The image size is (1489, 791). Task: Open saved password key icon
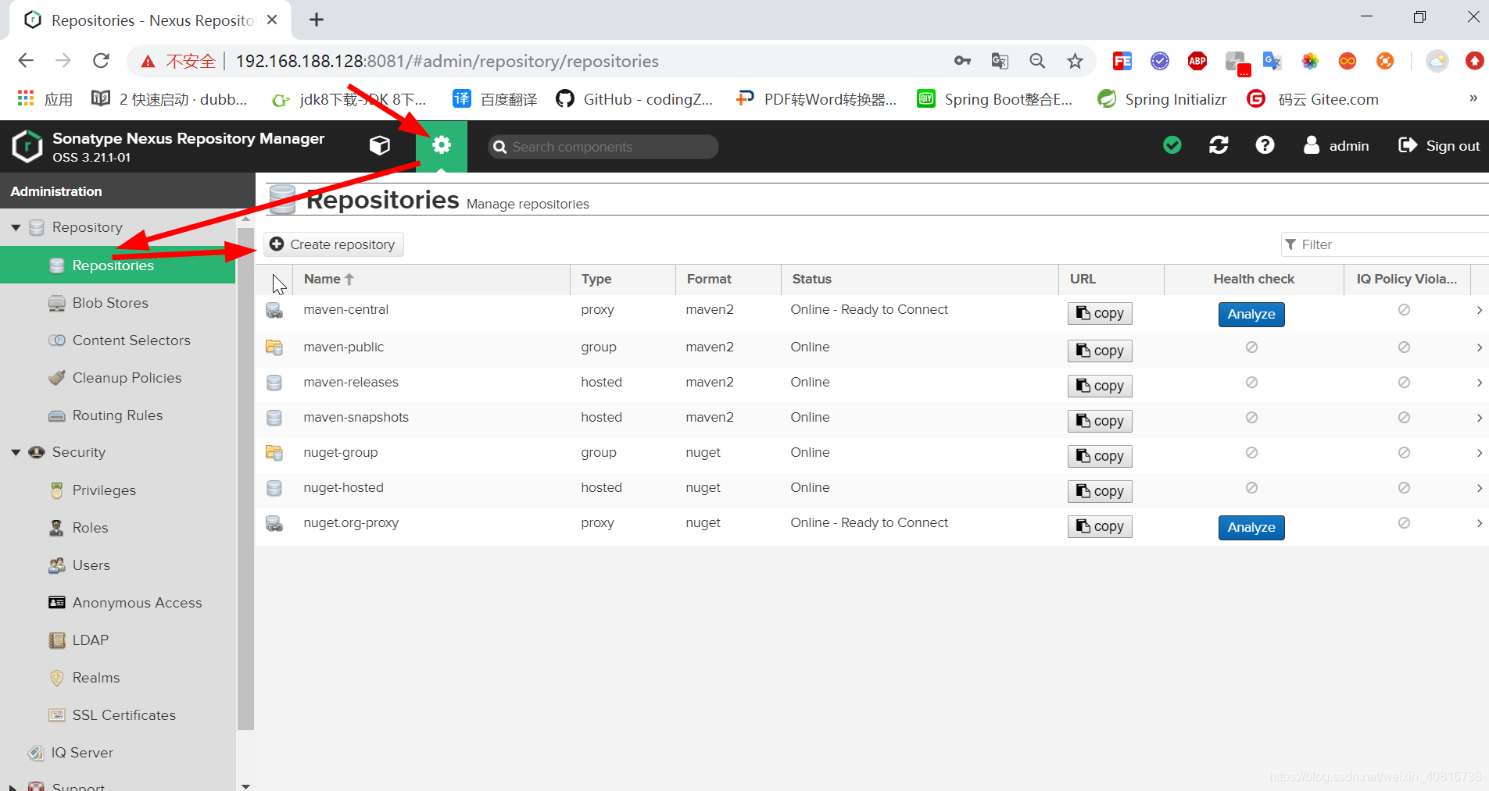pyautogui.click(x=962, y=61)
